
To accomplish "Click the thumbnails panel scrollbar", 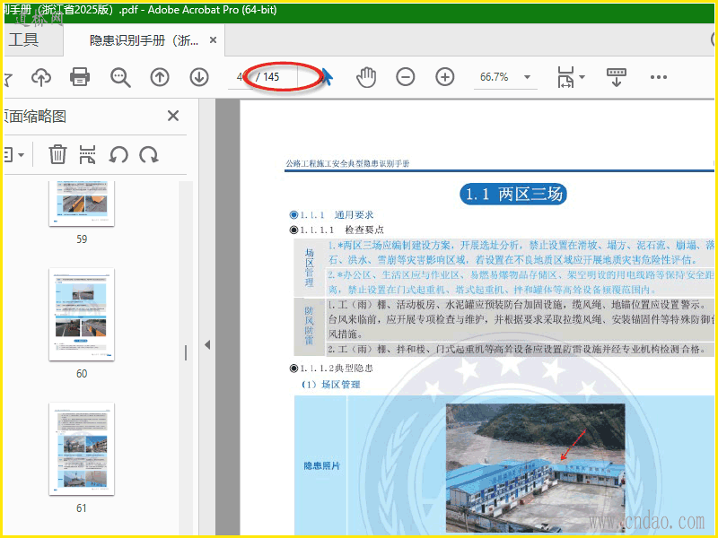I will click(186, 357).
